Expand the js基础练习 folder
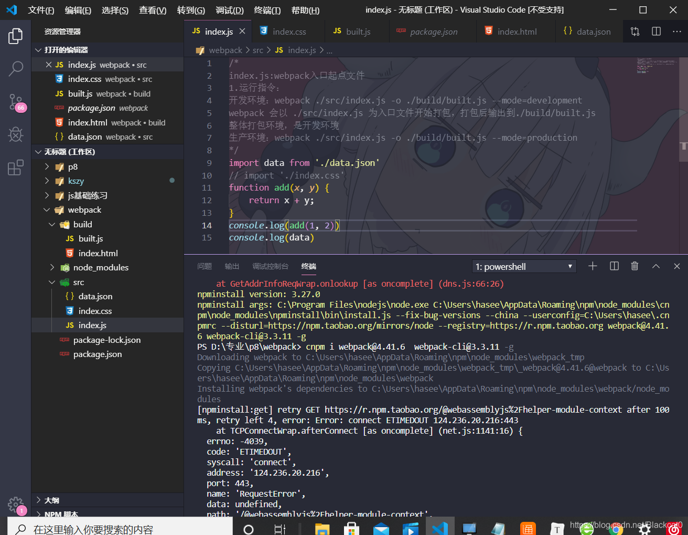 point(107,195)
